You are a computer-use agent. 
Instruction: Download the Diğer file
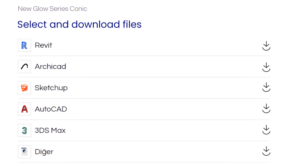[x=266, y=152]
